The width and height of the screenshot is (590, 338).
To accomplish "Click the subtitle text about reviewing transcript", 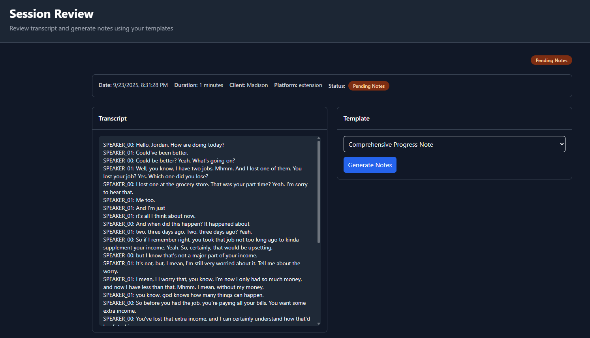I will [x=91, y=28].
